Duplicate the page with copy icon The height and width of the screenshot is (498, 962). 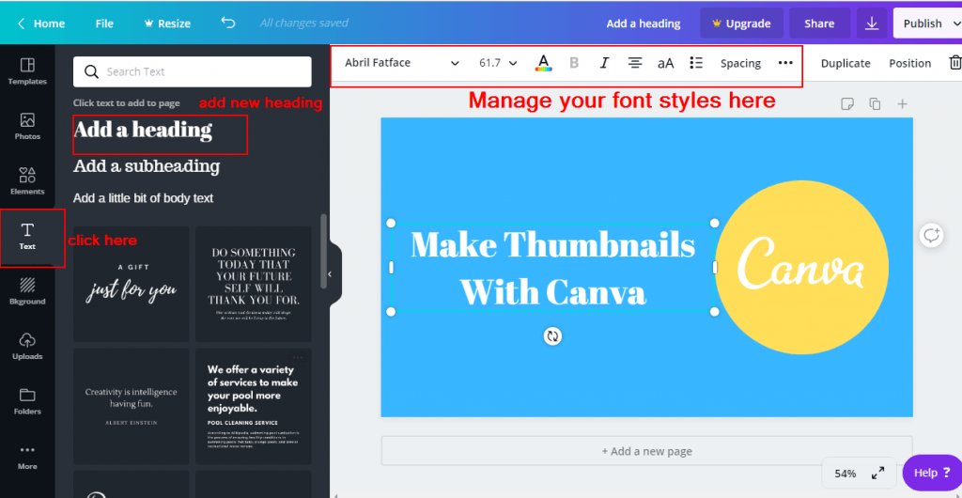tap(875, 104)
